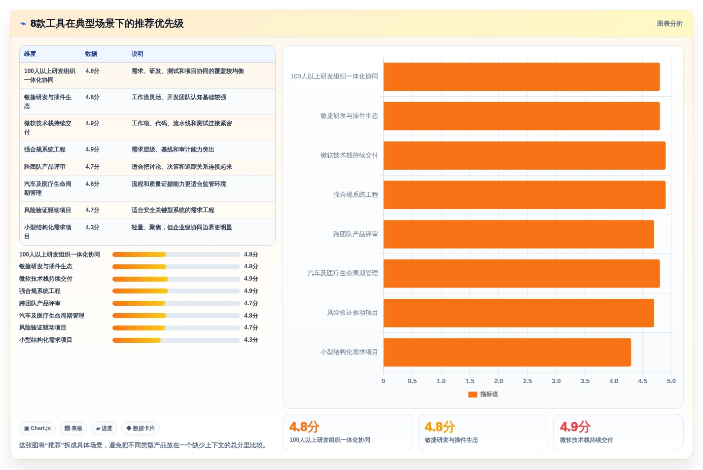703x470 pixels.
Task: Open the 4.8分 敏捷研发与插件生态 card
Action: (x=483, y=432)
